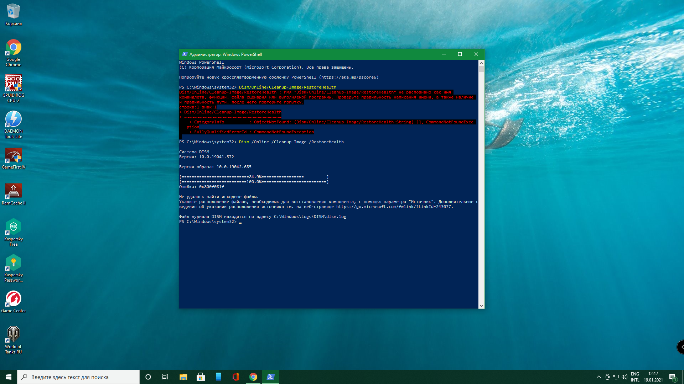The height and width of the screenshot is (384, 684).
Task: Open World of Tanks RU desktop shortcut
Action: point(14,340)
